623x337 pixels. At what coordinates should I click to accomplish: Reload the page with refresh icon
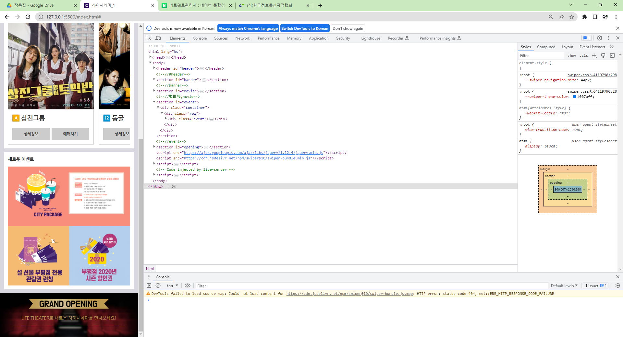coord(28,17)
